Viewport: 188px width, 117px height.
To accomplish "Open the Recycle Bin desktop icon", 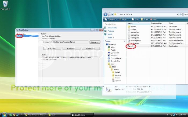I will (5, 5).
